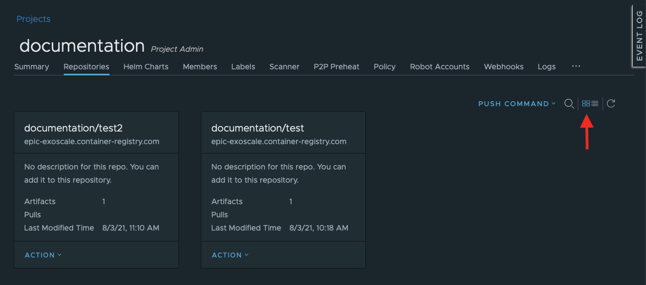
Task: View the Robot Accounts tab
Action: tap(440, 67)
